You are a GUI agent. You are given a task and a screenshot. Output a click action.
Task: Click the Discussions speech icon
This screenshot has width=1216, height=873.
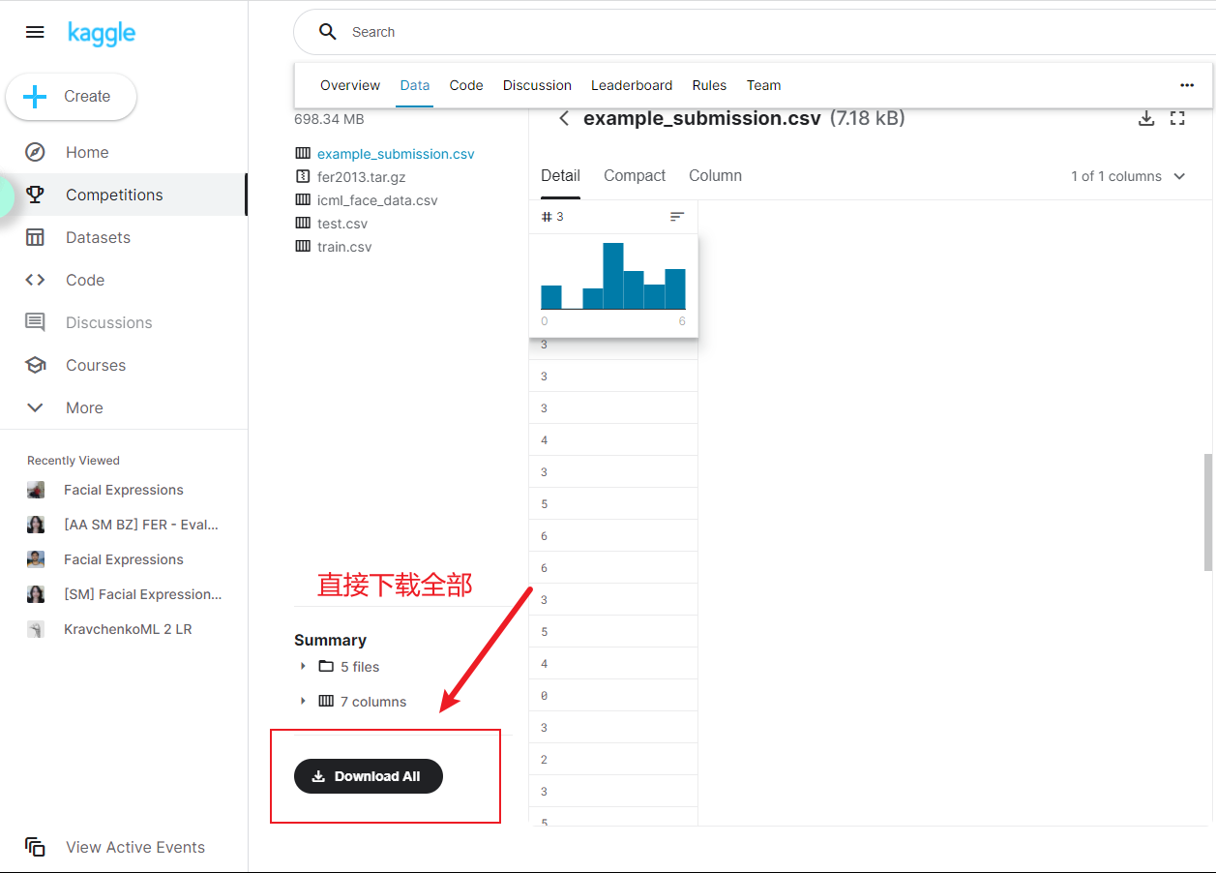pos(35,322)
